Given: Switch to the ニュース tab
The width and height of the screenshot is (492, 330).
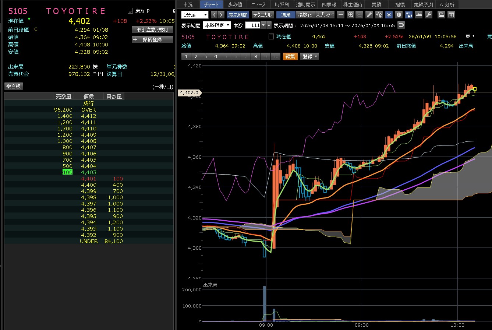Looking at the screenshot, I should click(x=259, y=4).
